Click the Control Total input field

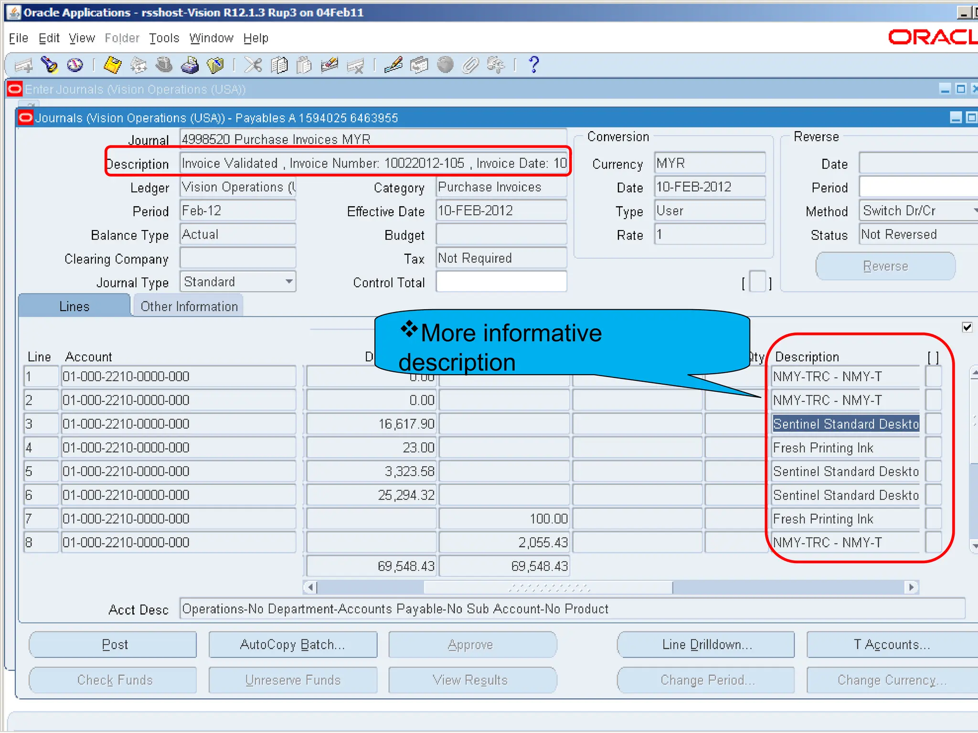[501, 282]
